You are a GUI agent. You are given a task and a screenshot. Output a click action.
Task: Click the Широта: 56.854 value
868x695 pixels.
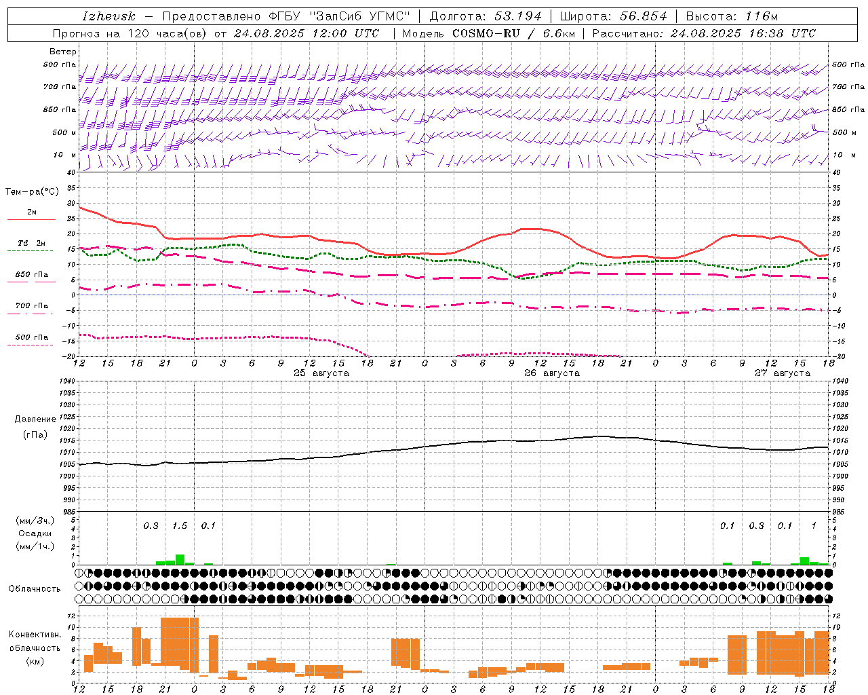pyautogui.click(x=613, y=16)
